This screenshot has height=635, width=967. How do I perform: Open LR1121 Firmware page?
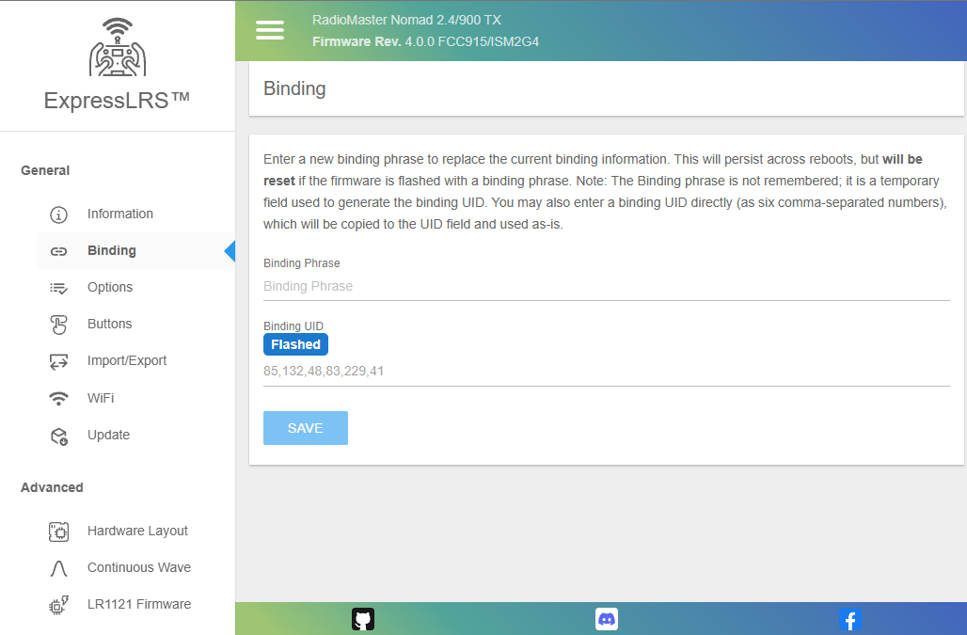pyautogui.click(x=138, y=605)
